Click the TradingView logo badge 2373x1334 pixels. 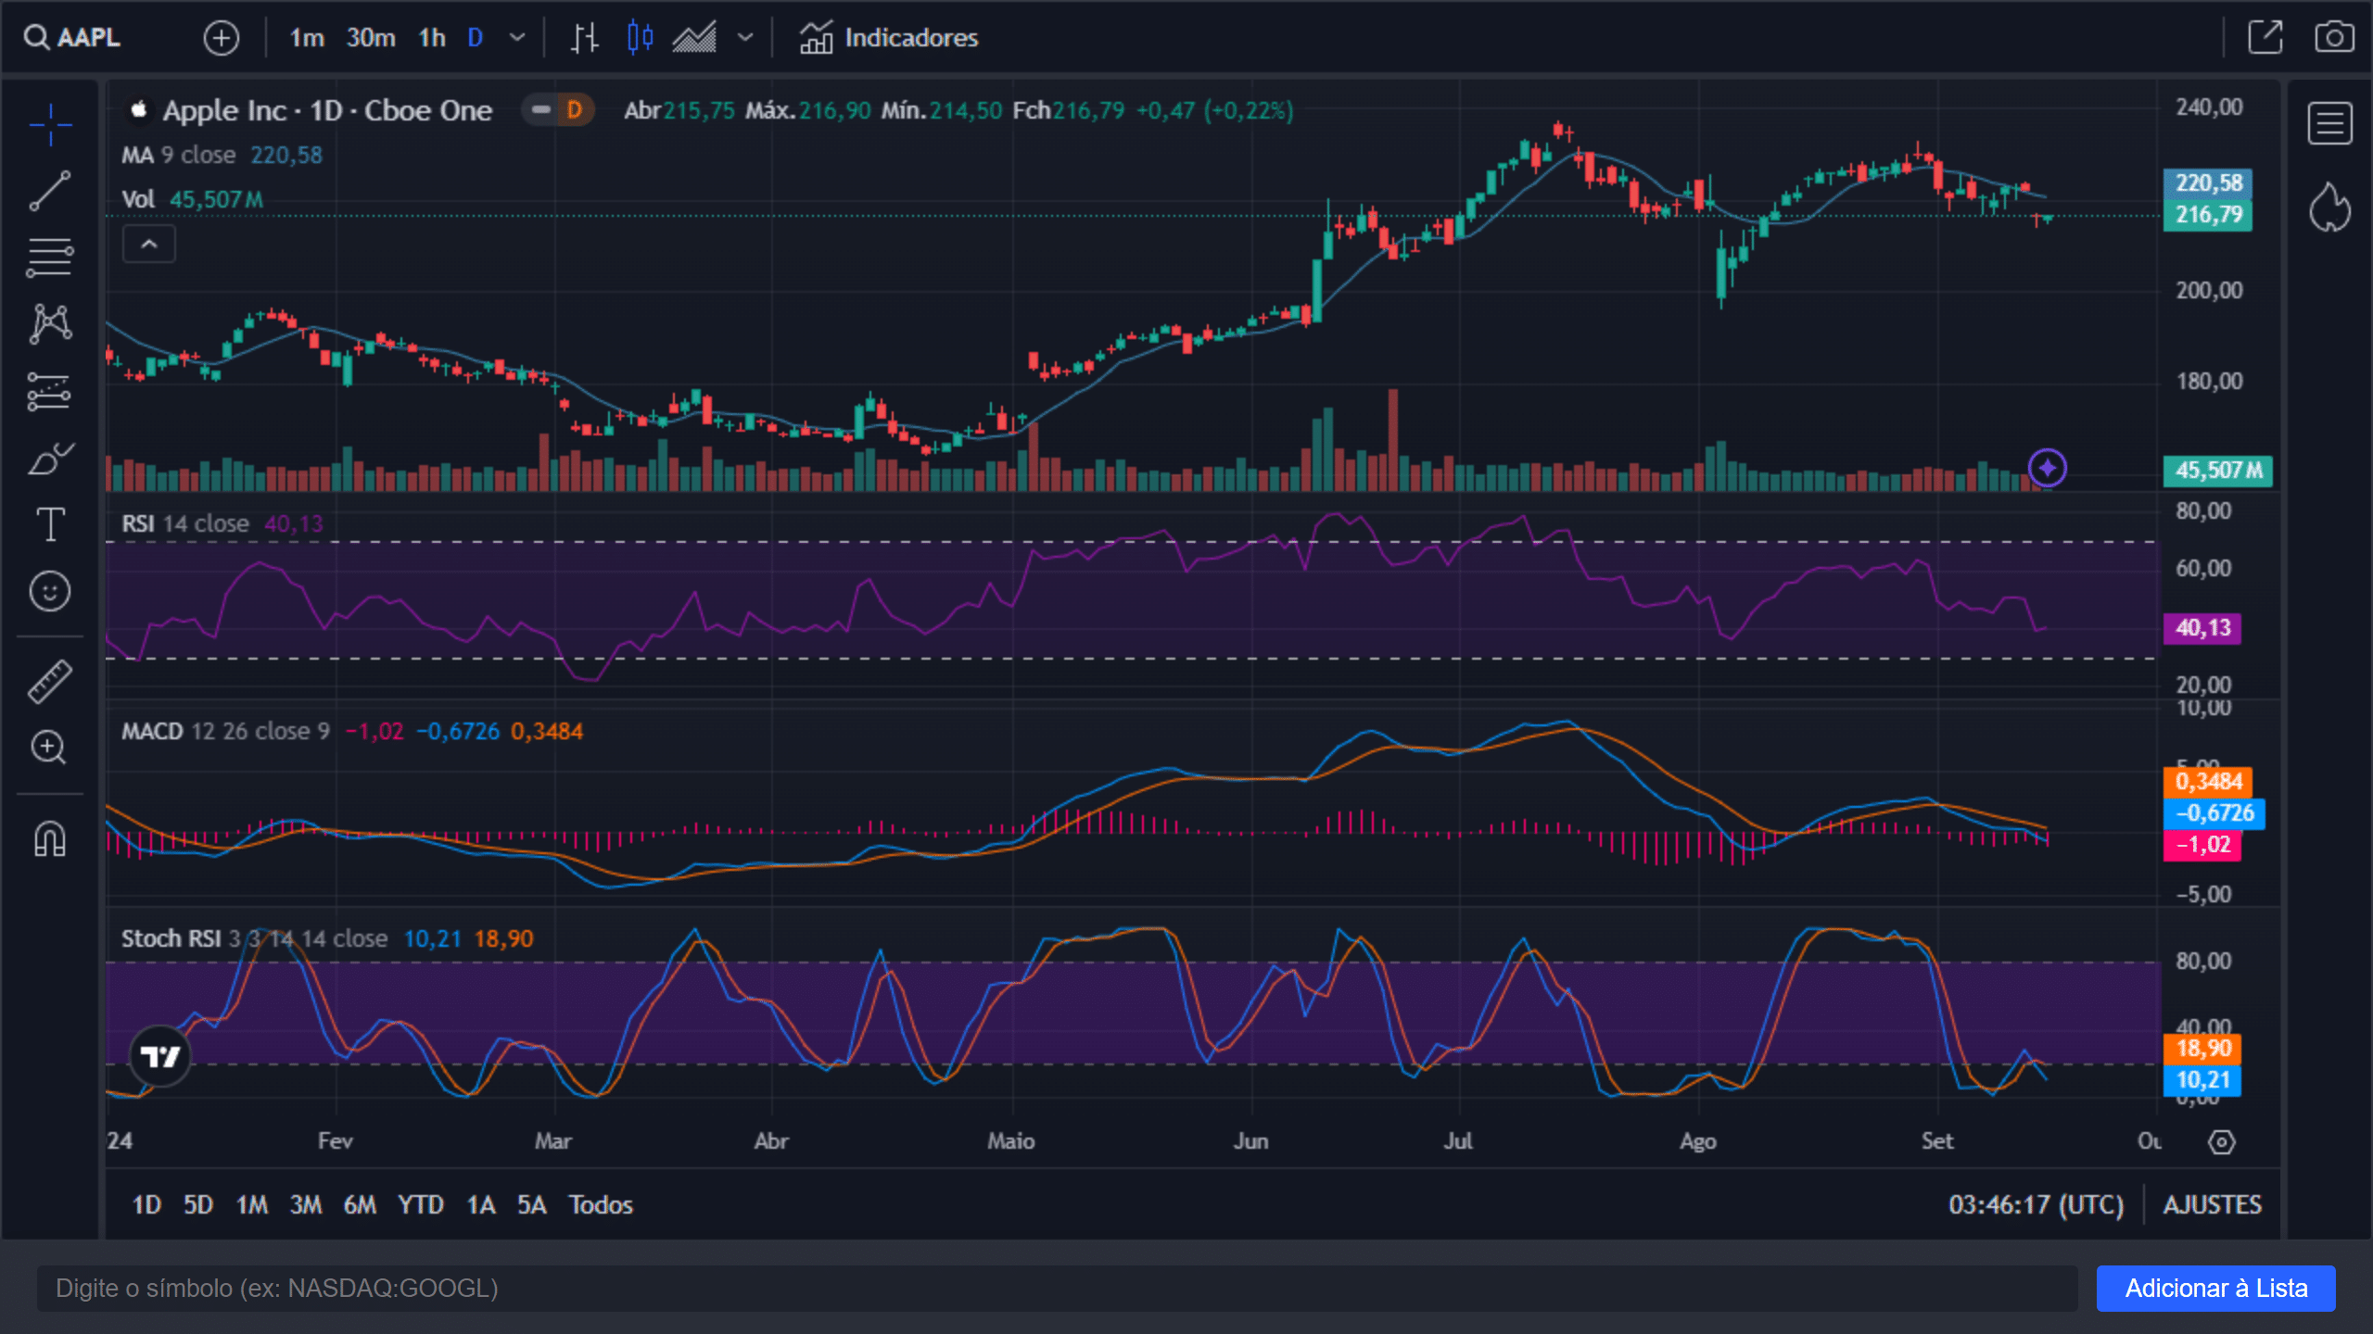160,1056
